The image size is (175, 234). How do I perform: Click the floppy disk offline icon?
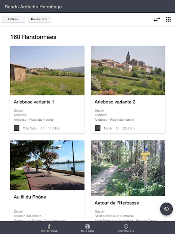tap(88, 226)
